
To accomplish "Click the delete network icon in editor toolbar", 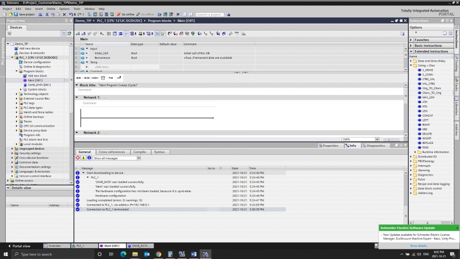I will (x=83, y=34).
